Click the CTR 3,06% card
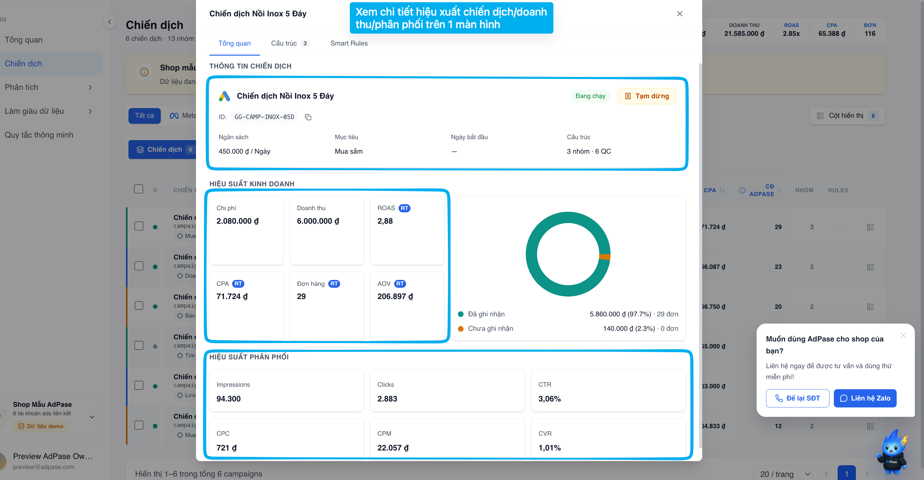This screenshot has height=480, width=924. tap(608, 391)
